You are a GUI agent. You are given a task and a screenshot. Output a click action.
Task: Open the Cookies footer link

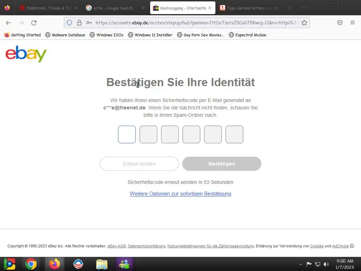tap(317, 246)
